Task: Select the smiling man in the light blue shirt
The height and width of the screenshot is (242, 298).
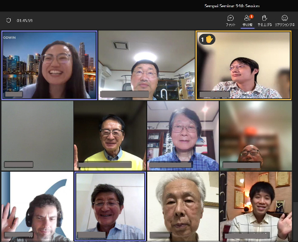Action: pyautogui.click(x=110, y=206)
